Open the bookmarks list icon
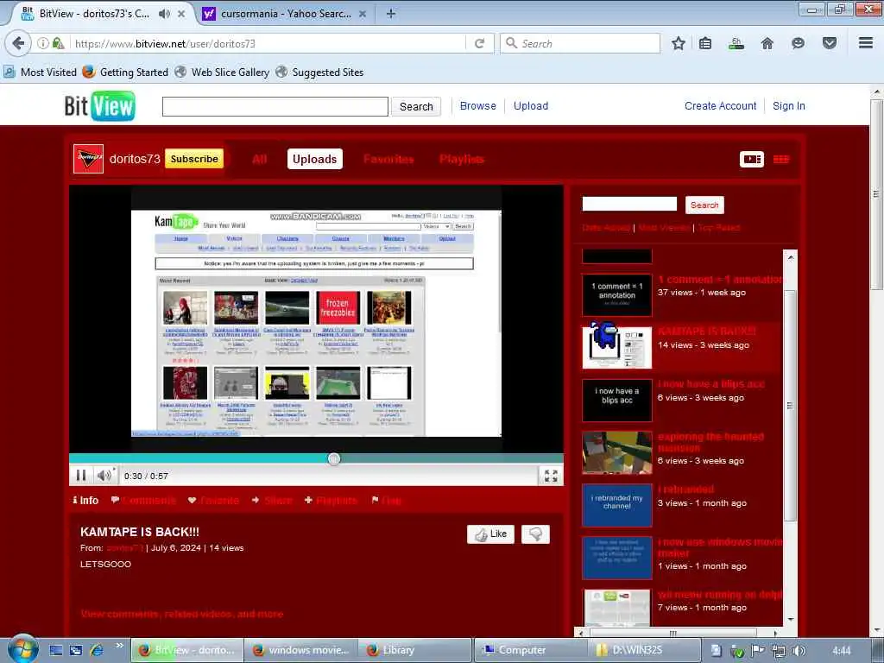884x663 pixels. point(705,43)
